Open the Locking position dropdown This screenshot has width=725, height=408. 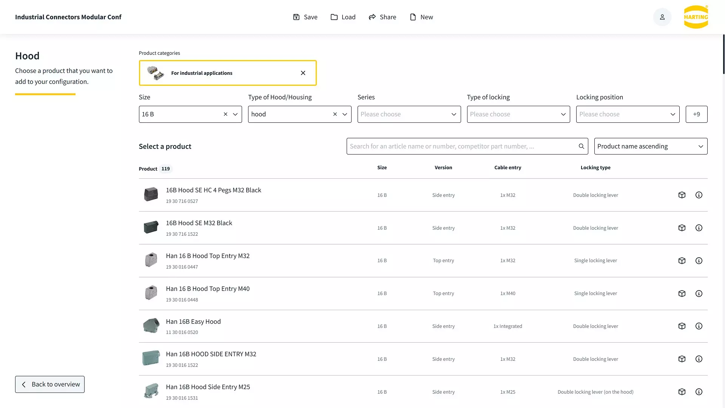coord(628,114)
